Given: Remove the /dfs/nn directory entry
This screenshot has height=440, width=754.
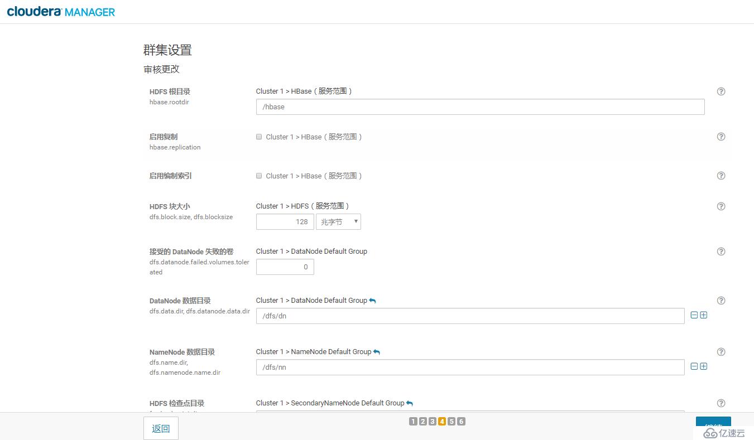Looking at the screenshot, I should [694, 366].
